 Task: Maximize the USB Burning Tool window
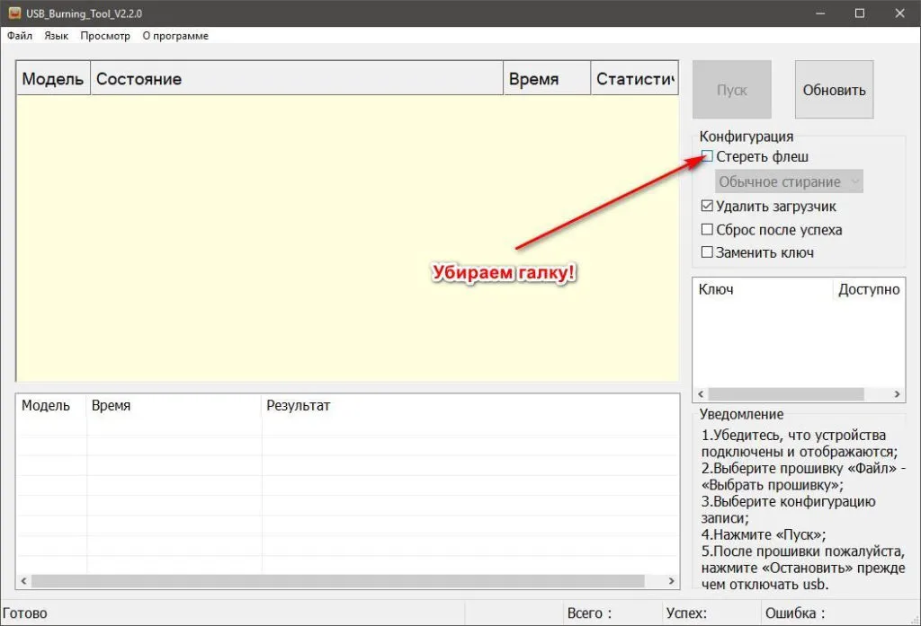pyautogui.click(x=860, y=13)
